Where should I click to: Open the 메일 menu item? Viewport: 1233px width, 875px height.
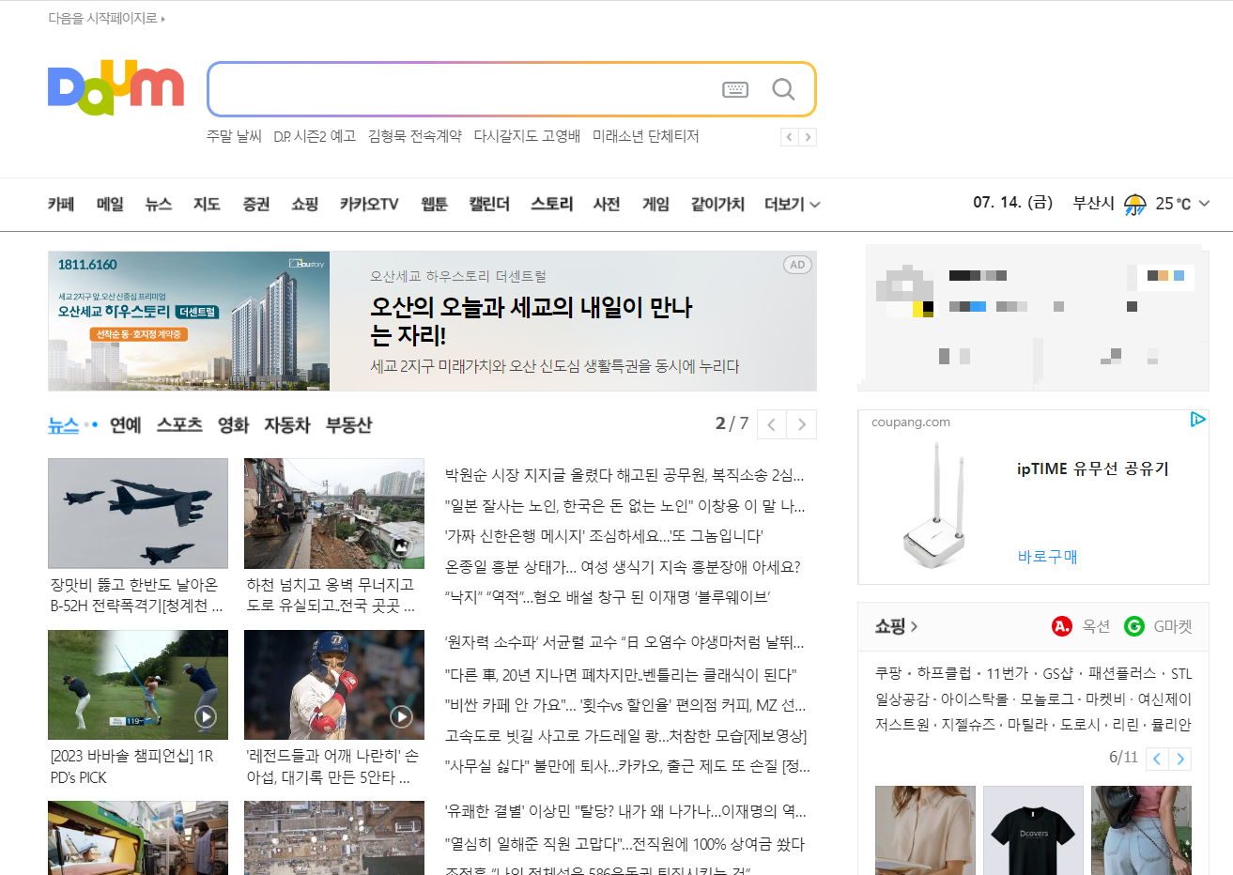109,204
